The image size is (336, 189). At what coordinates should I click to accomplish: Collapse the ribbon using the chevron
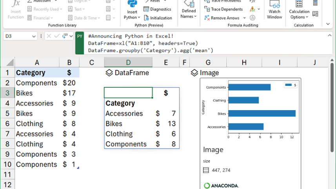click(x=328, y=24)
